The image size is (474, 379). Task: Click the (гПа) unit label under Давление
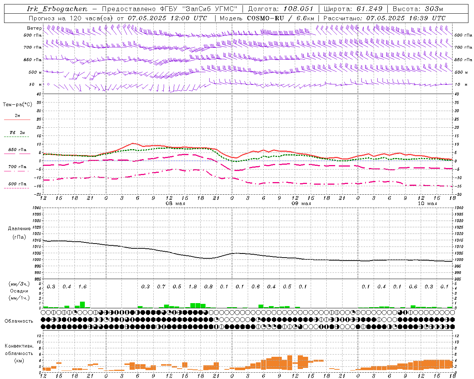19,237
